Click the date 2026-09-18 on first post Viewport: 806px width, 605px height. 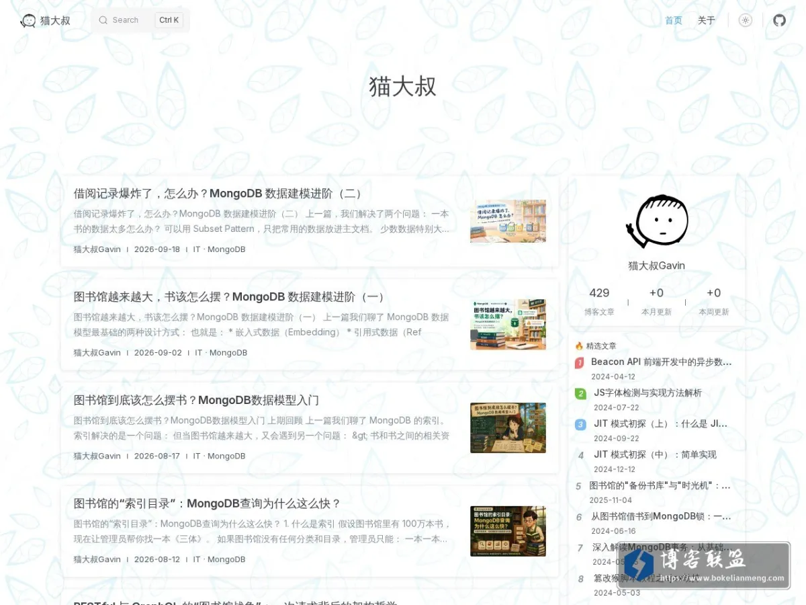point(157,249)
